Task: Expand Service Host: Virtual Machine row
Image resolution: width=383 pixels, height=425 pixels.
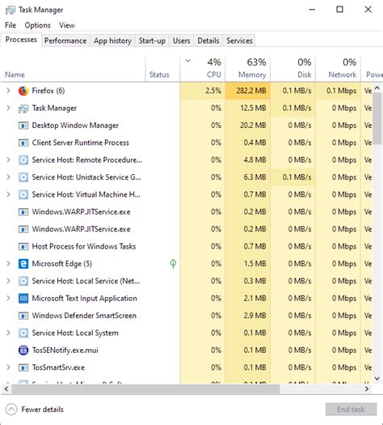Action: (x=8, y=194)
